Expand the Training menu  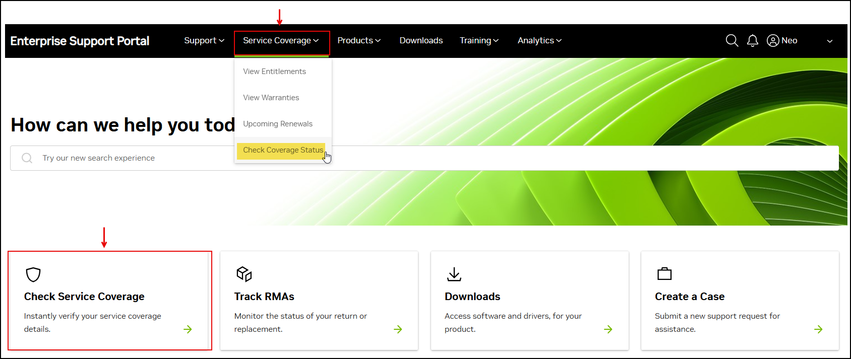(479, 41)
